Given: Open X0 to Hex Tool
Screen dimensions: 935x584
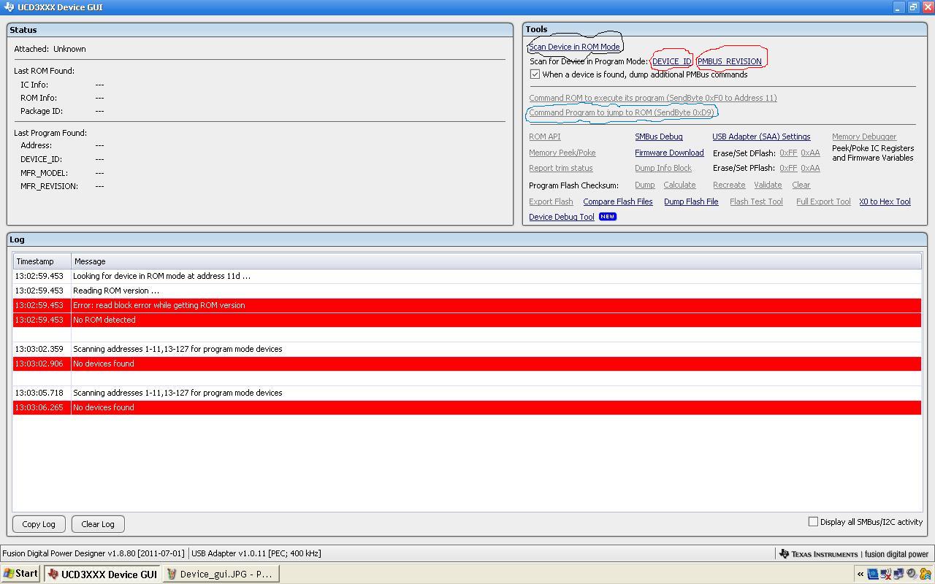Looking at the screenshot, I should point(885,201).
